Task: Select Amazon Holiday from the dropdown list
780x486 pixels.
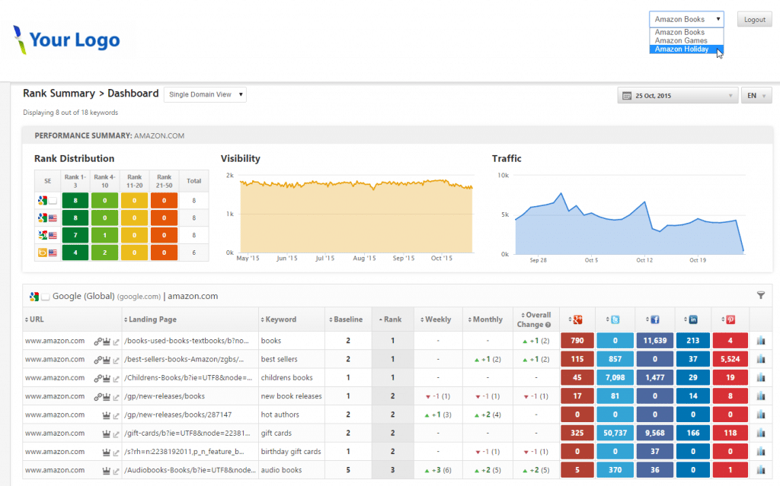Action: 682,49
